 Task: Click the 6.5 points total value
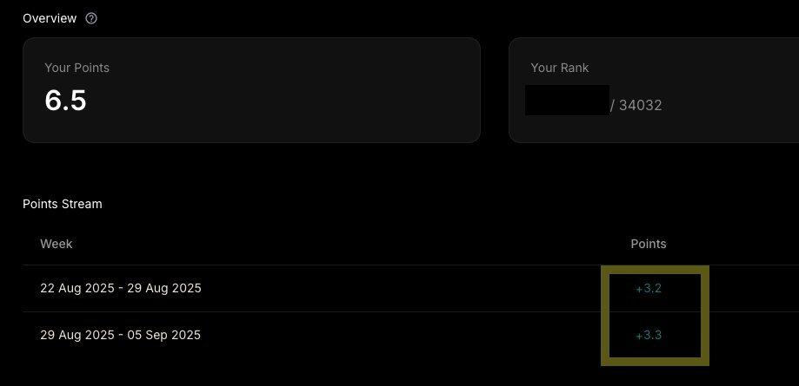[x=65, y=101]
